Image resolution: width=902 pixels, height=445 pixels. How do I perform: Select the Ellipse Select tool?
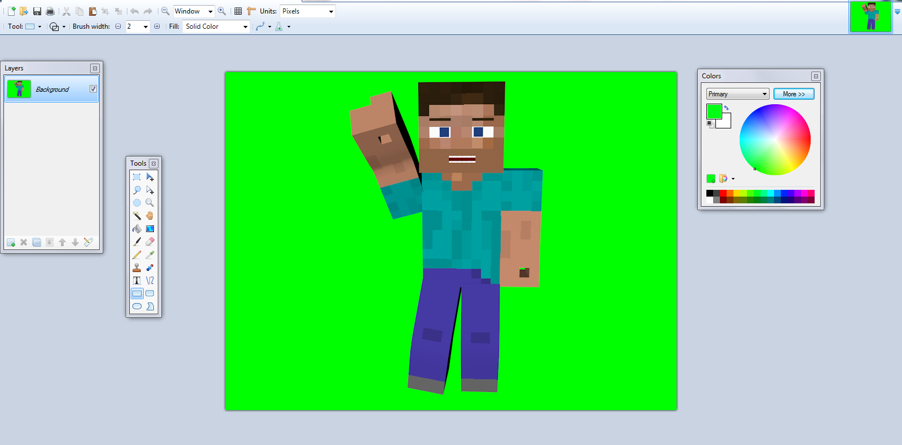pos(137,203)
